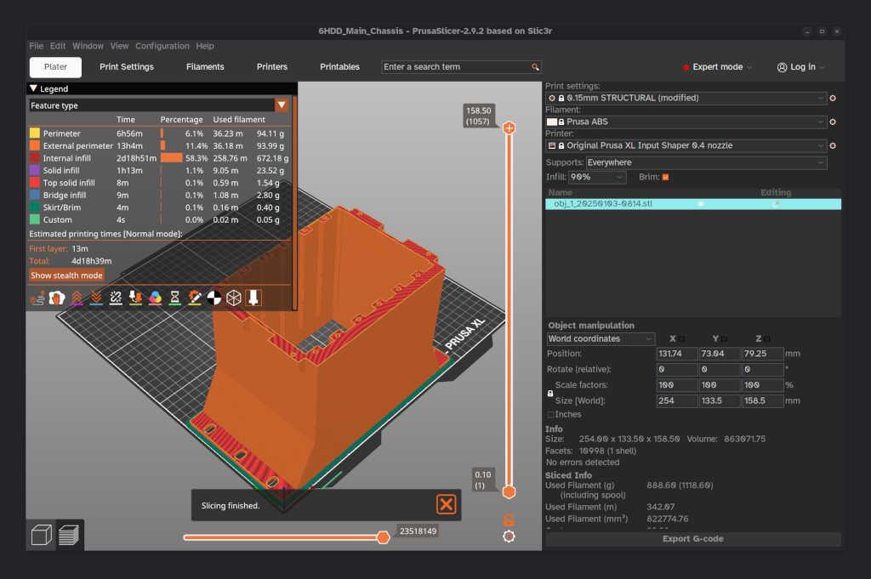Toggle the scale factors lock
This screenshot has height=579, width=871.
click(550, 393)
